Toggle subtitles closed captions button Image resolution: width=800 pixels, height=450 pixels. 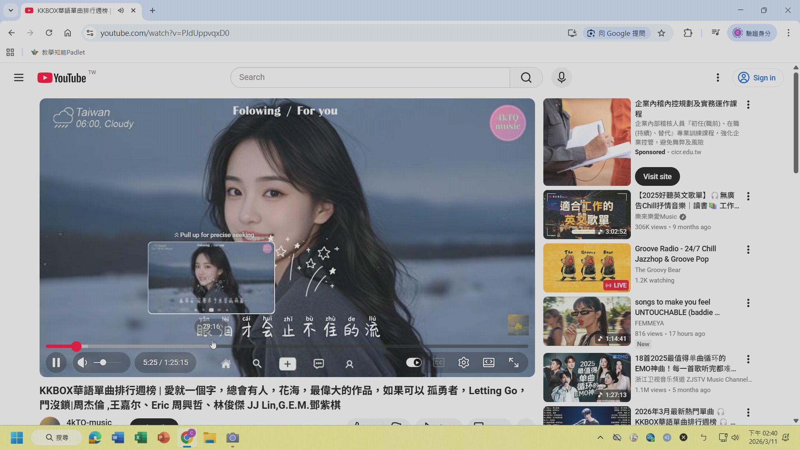[438, 362]
